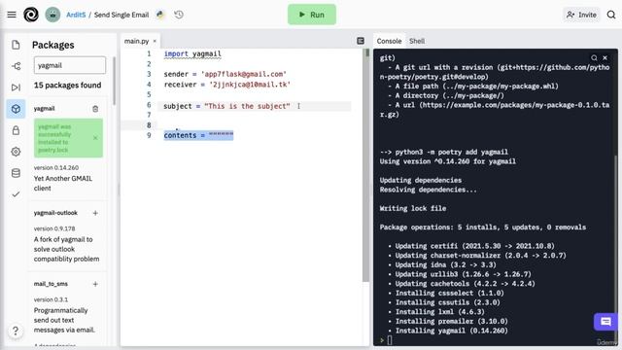Screen dimensions: 622x350
Task: Remove yagmail package with trash icon
Action: [x=95, y=109]
